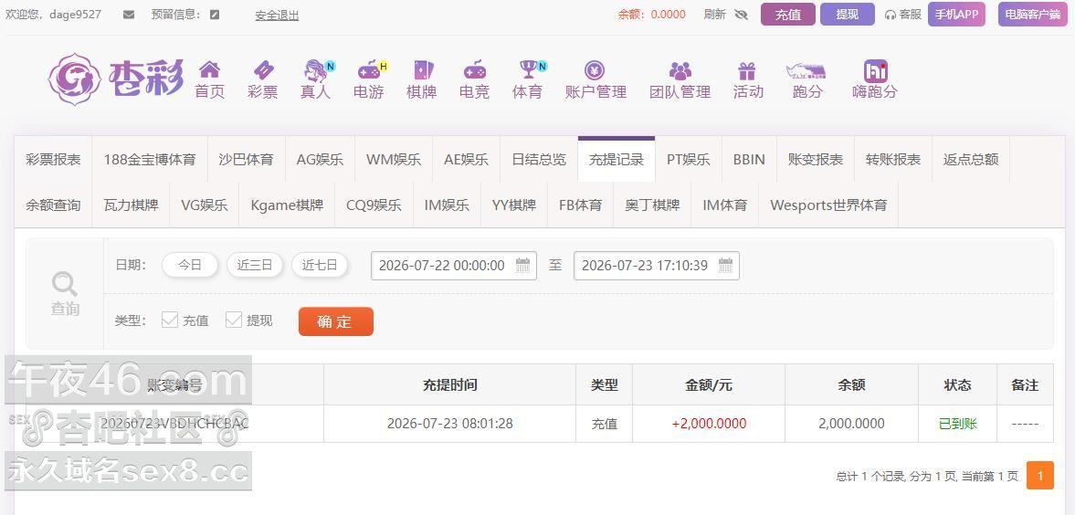Click the 安全退出 logout link
The height and width of the screenshot is (515, 1075).
pyautogui.click(x=277, y=16)
